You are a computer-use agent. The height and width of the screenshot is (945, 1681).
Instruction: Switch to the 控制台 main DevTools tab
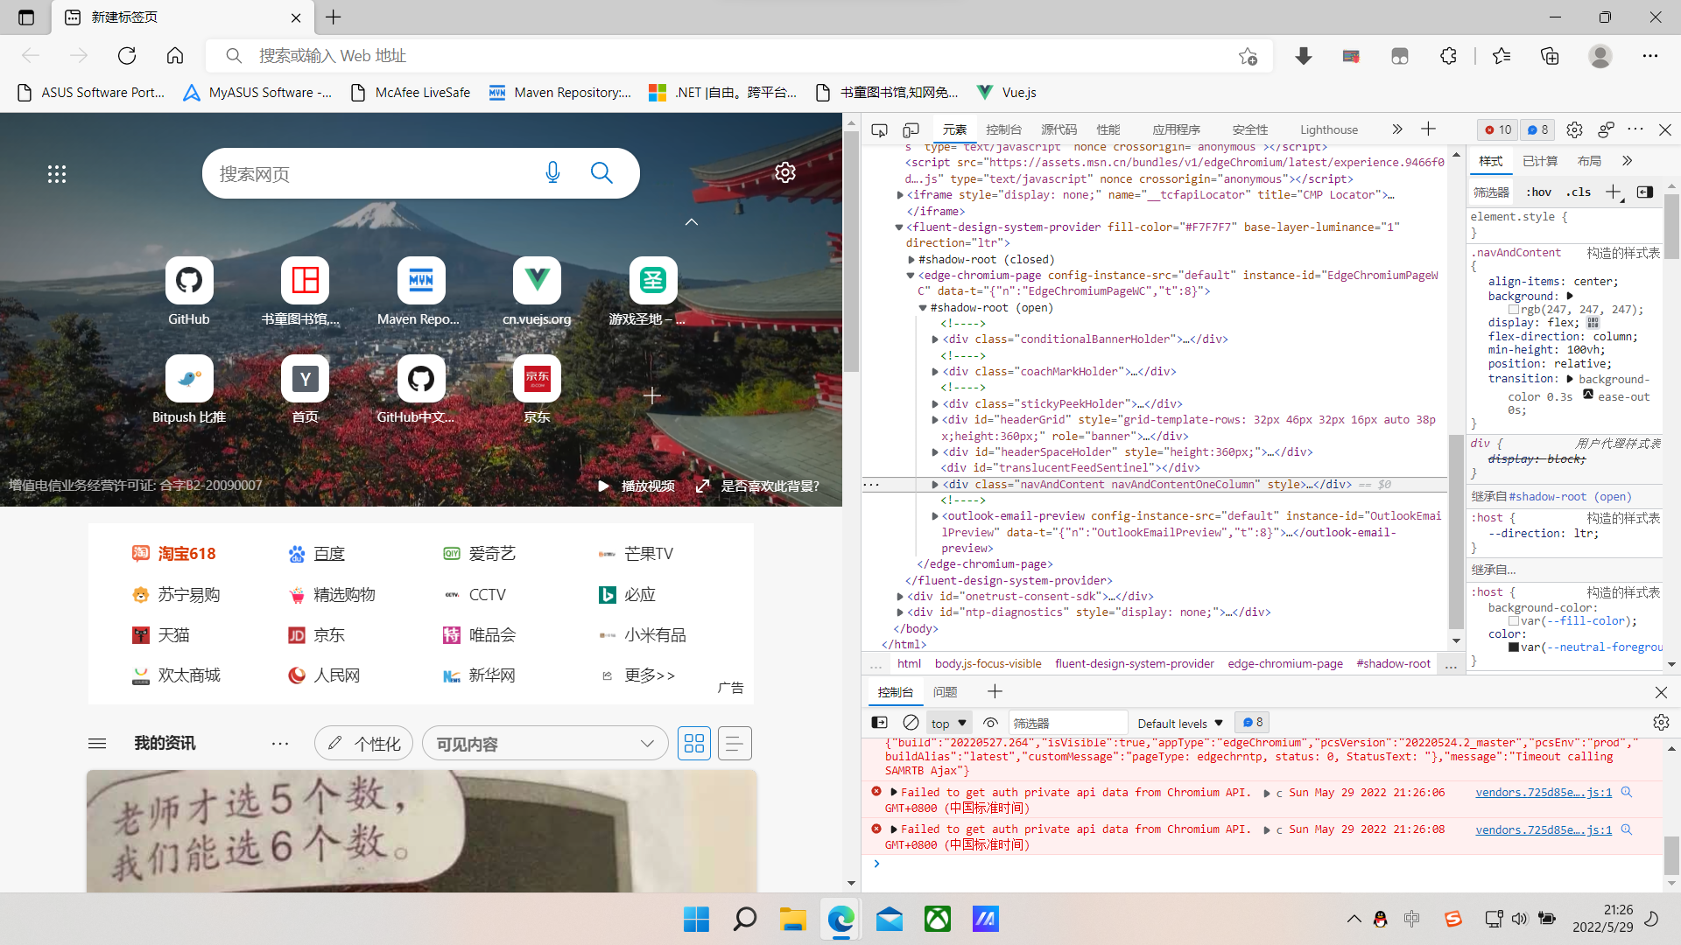1003,129
